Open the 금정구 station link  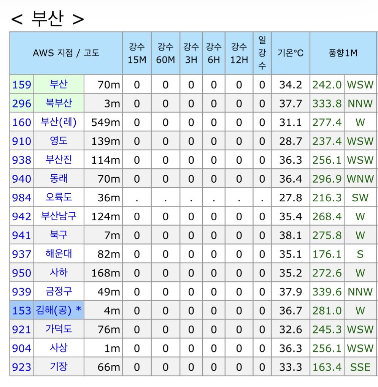click(59, 291)
